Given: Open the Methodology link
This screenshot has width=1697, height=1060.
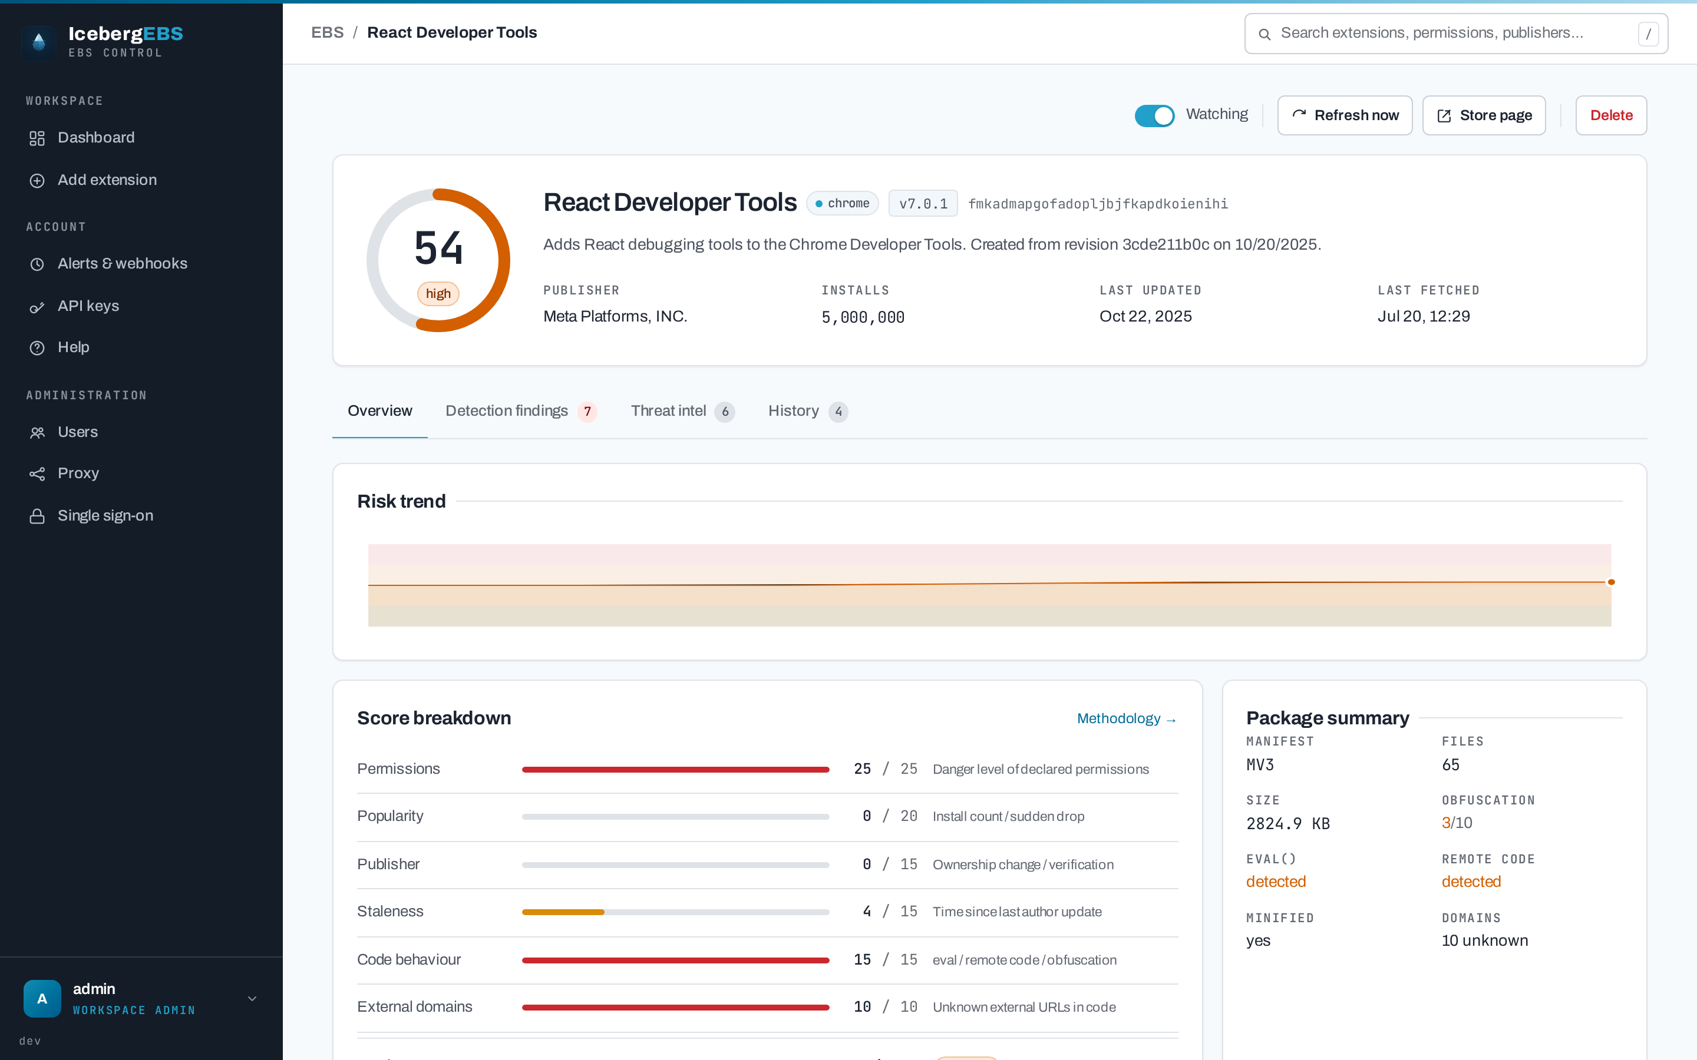Looking at the screenshot, I should [1126, 718].
